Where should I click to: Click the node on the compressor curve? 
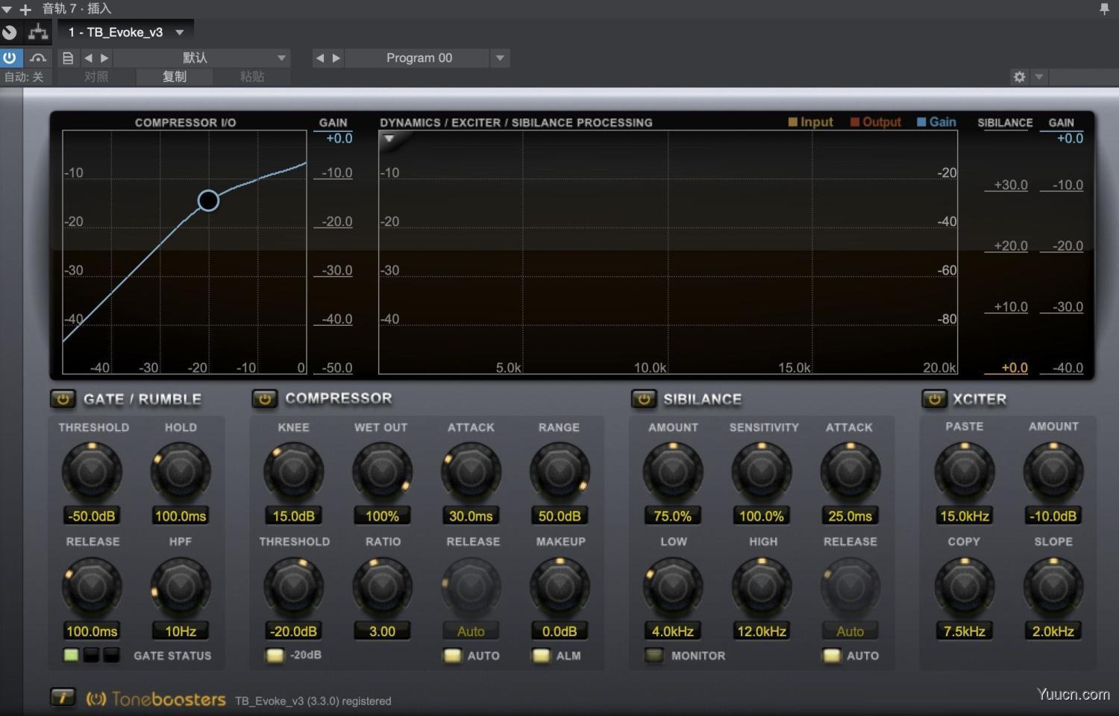click(208, 200)
